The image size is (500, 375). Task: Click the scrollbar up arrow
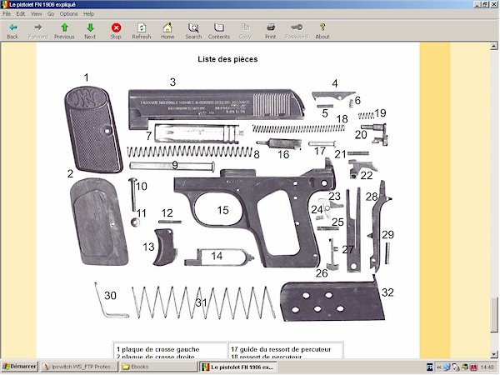click(x=494, y=46)
